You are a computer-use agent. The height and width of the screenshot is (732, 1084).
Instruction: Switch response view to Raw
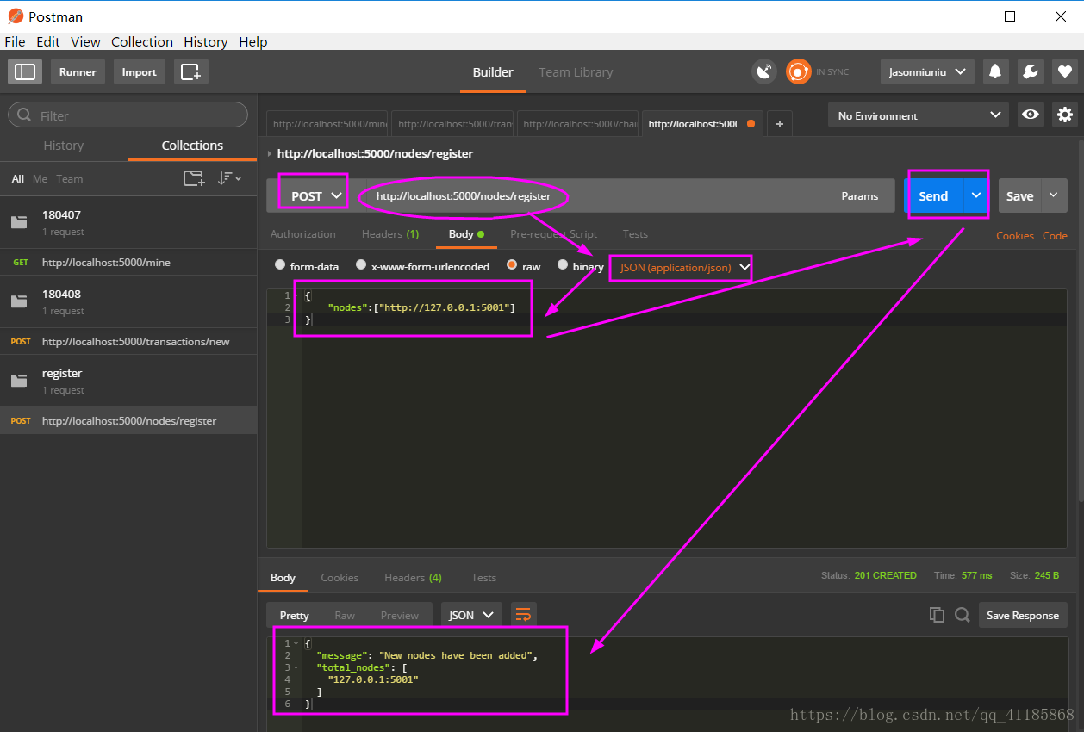[x=345, y=615]
